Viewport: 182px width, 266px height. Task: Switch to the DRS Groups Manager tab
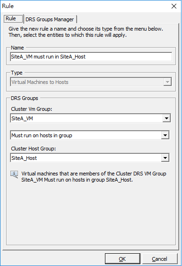50,19
